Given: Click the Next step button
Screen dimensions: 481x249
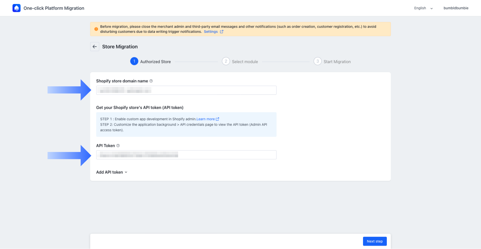Looking at the screenshot, I should pyautogui.click(x=375, y=241).
